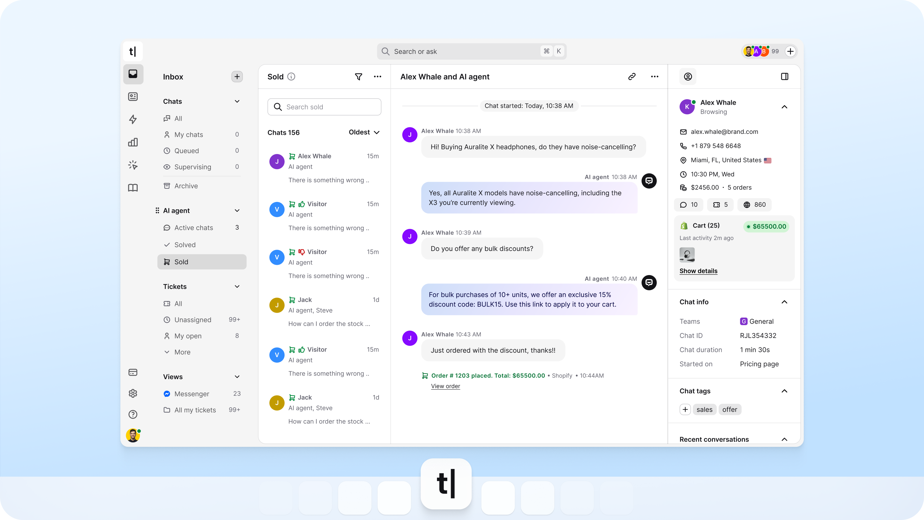The width and height of the screenshot is (924, 520).
Task: Open the filter icon in Sold panel
Action: pos(358,76)
